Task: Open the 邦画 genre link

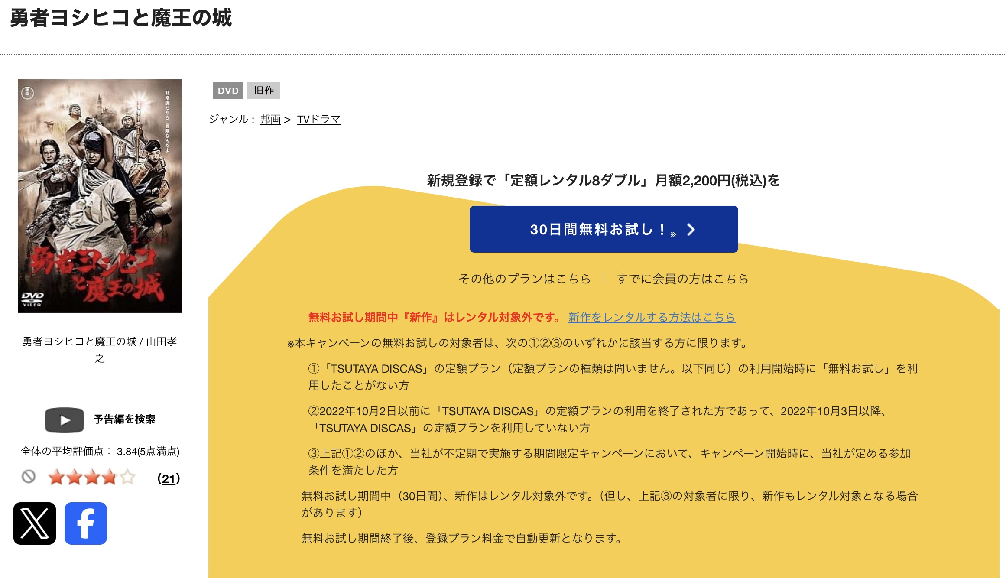Action: 270,119
